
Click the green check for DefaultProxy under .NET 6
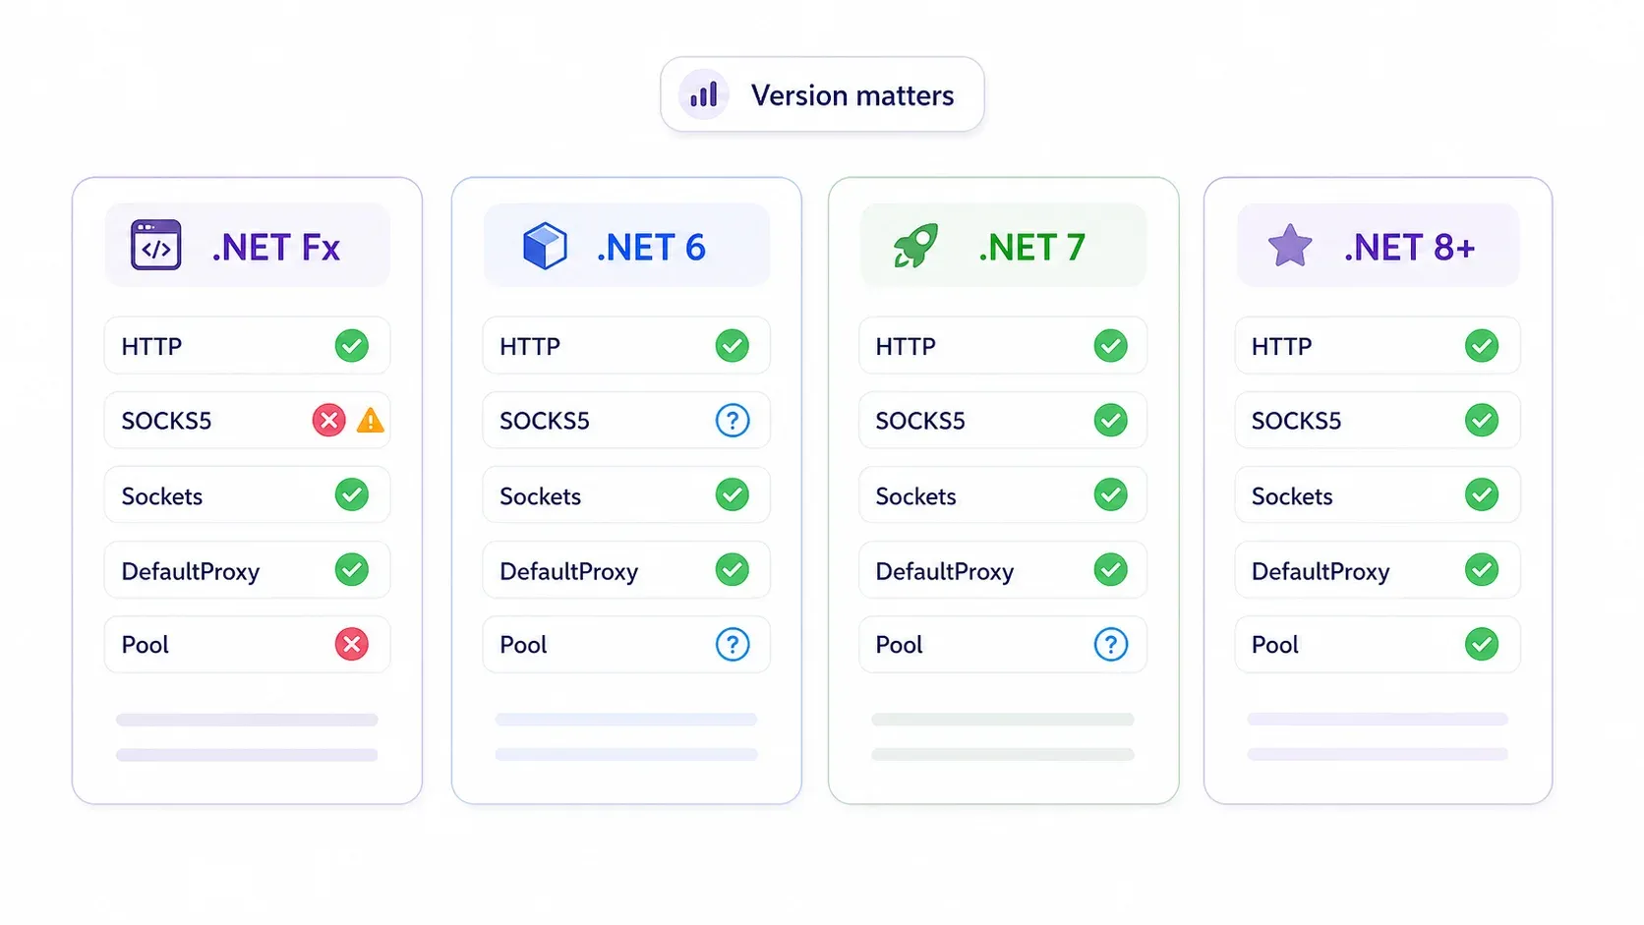(x=732, y=569)
